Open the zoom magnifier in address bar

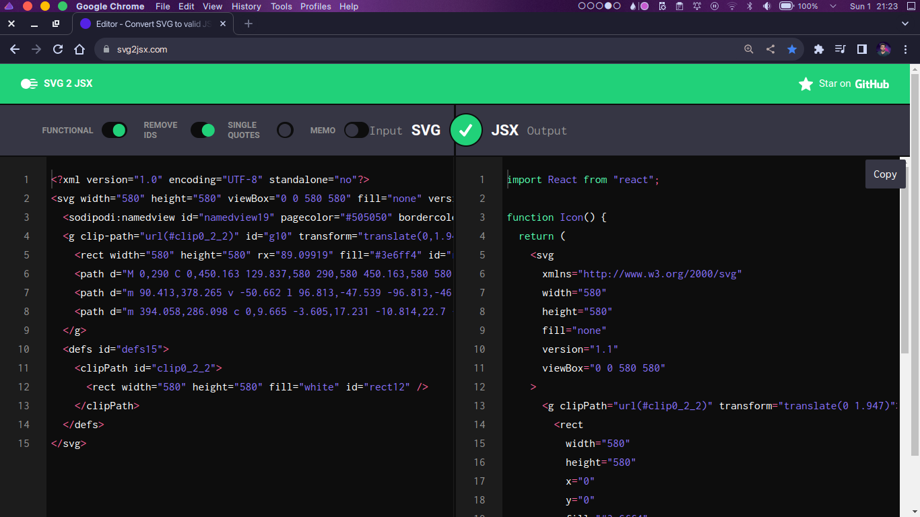749,49
